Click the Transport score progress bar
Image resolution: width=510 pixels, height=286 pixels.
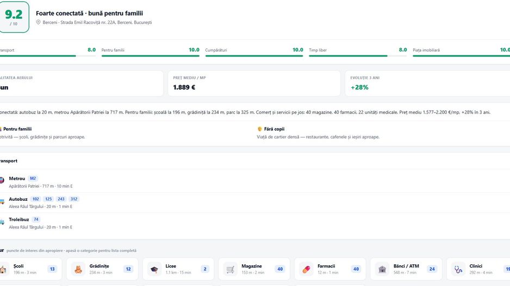tap(47, 56)
